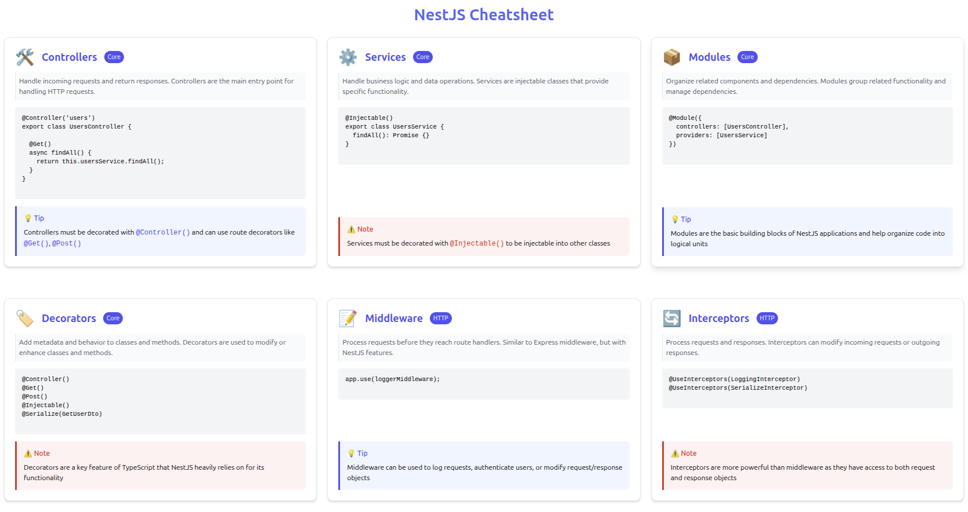The height and width of the screenshot is (512, 968).
Task: Click 'export class UsersService {' code line
Action: point(394,127)
